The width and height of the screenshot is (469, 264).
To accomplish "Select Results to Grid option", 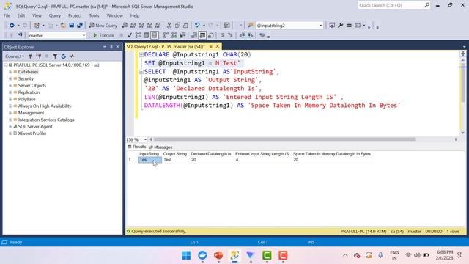I will point(202,35).
